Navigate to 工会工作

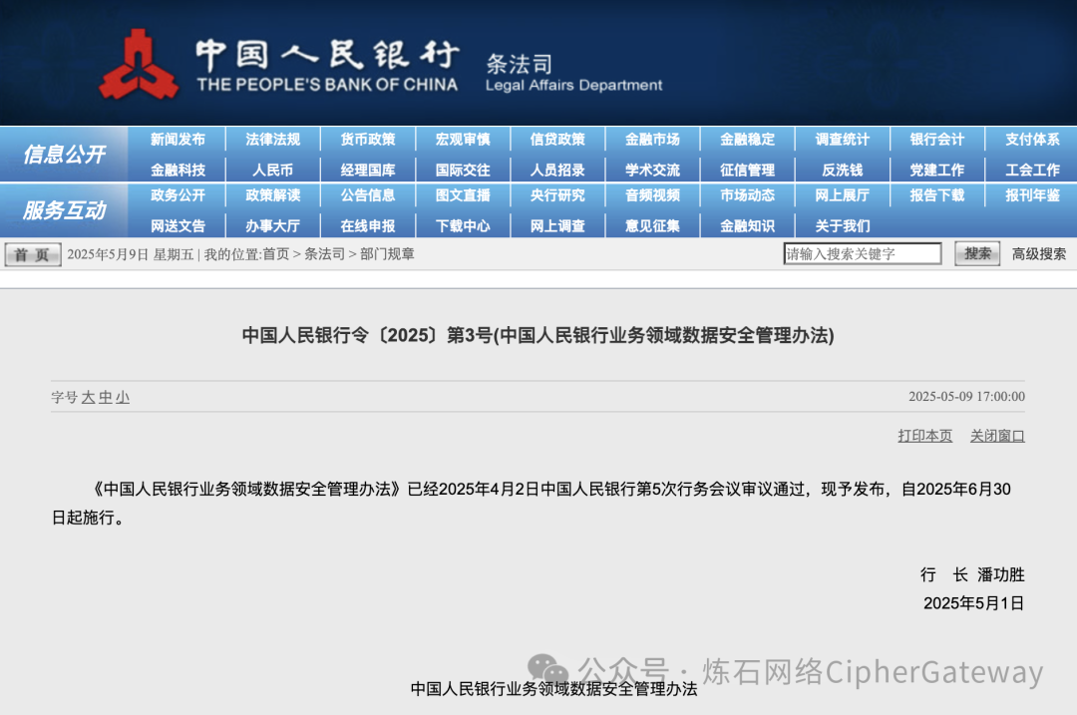(x=1032, y=170)
